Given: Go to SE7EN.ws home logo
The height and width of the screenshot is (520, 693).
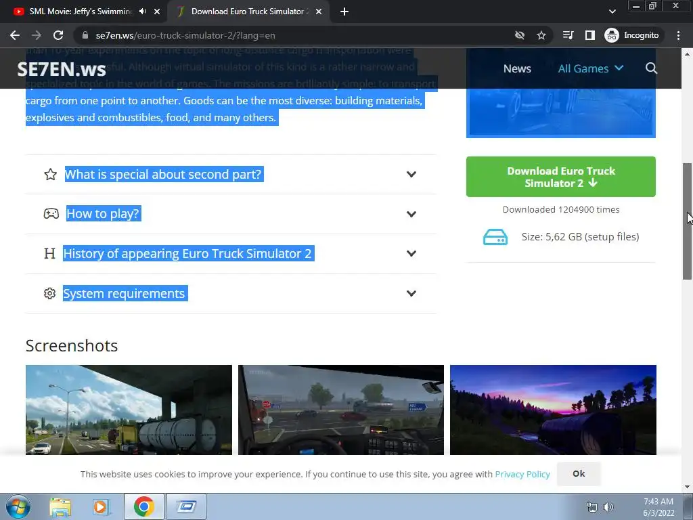Looking at the screenshot, I should click(62, 69).
